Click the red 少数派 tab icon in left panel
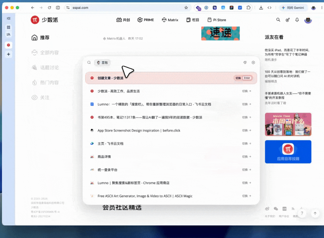This screenshot has height=238, width=324. 9,45
